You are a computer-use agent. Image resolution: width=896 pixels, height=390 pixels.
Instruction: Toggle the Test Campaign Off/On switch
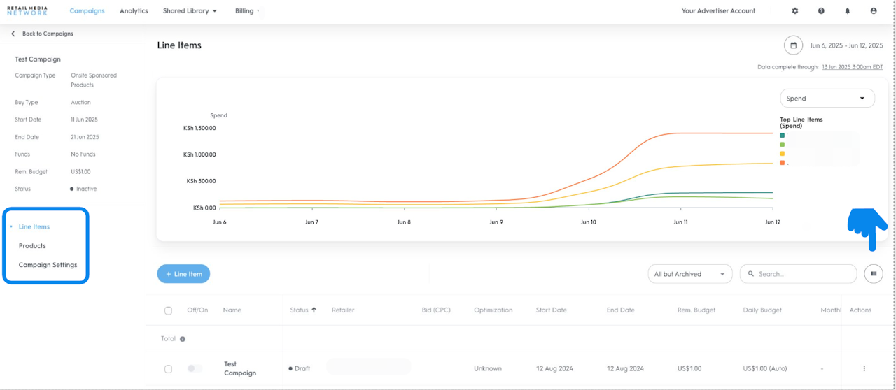pos(195,368)
